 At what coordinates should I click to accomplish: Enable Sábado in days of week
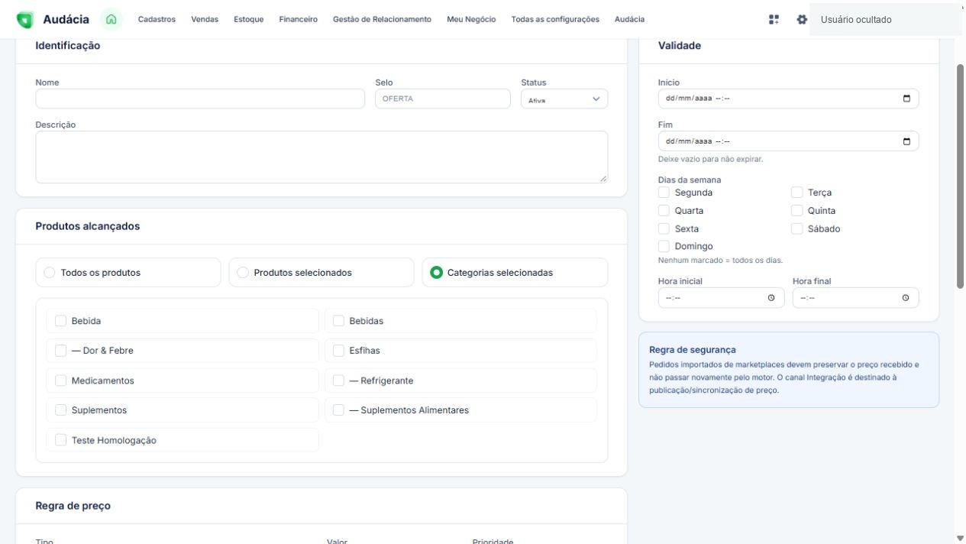(797, 228)
